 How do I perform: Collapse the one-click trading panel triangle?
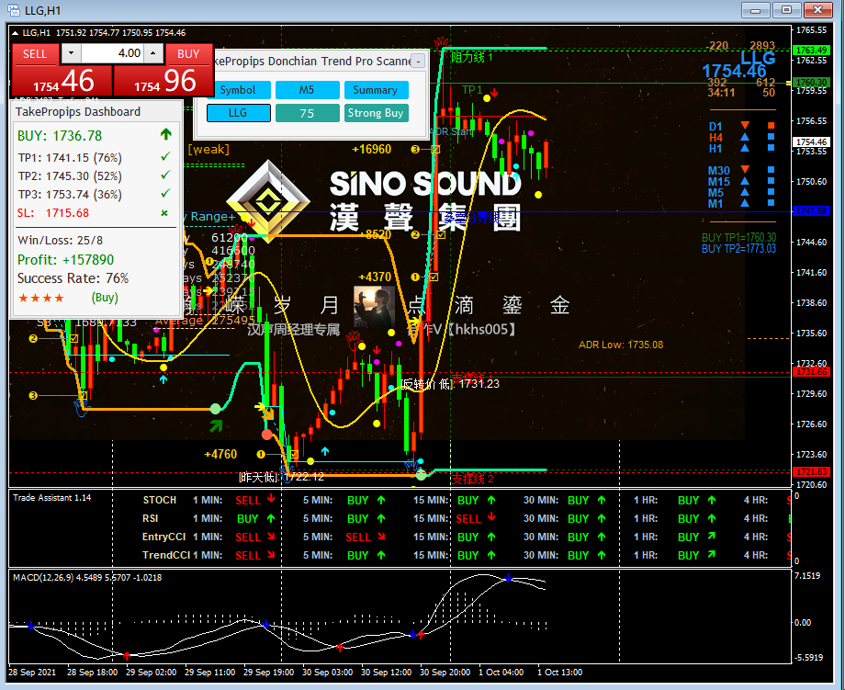pyautogui.click(x=15, y=33)
